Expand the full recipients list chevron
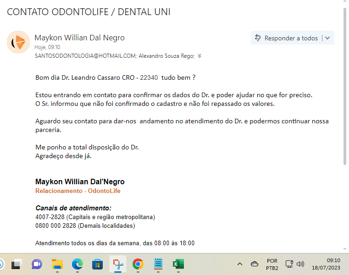 [x=199, y=56]
